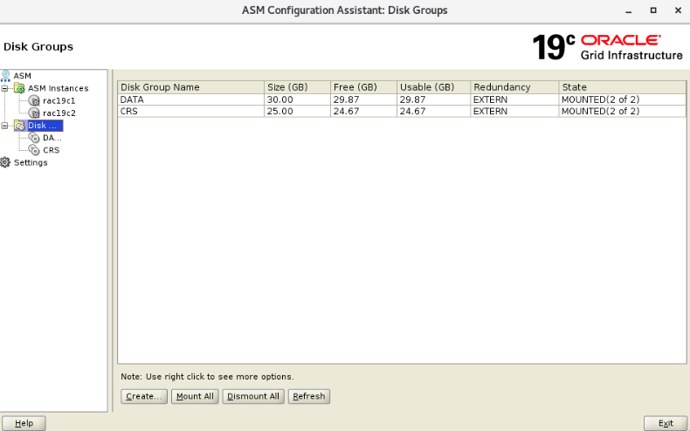
Task: Select the highlighted Disk ... tree label
Action: coord(45,126)
